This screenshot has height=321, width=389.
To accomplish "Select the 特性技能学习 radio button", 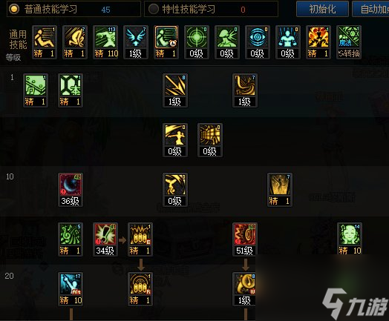I will 154,9.
